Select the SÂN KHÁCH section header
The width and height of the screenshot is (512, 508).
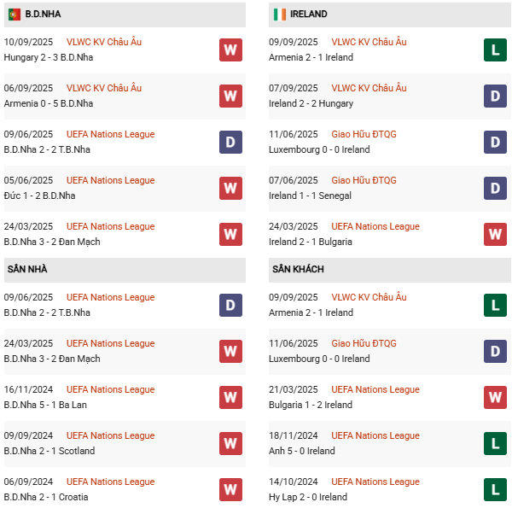coord(298,269)
